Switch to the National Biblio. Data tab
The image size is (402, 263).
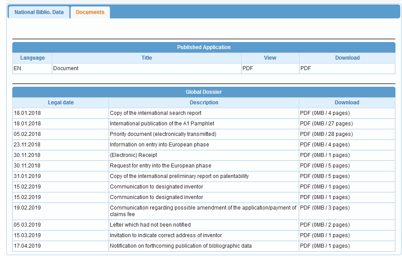click(x=39, y=12)
